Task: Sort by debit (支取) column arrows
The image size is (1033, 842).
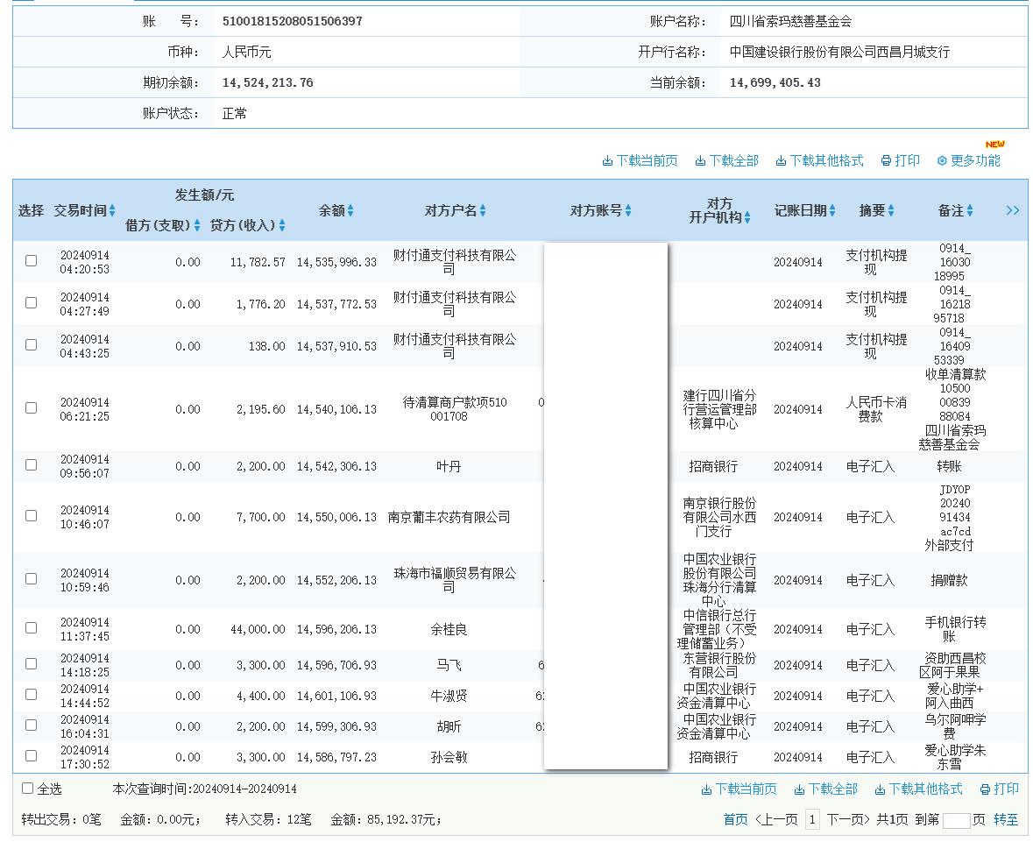Action: coord(196,225)
